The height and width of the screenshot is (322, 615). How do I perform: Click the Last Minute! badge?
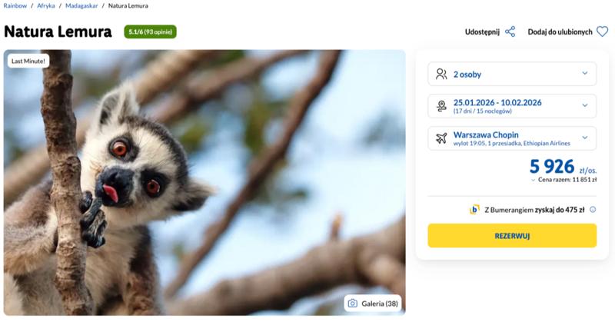[28, 60]
